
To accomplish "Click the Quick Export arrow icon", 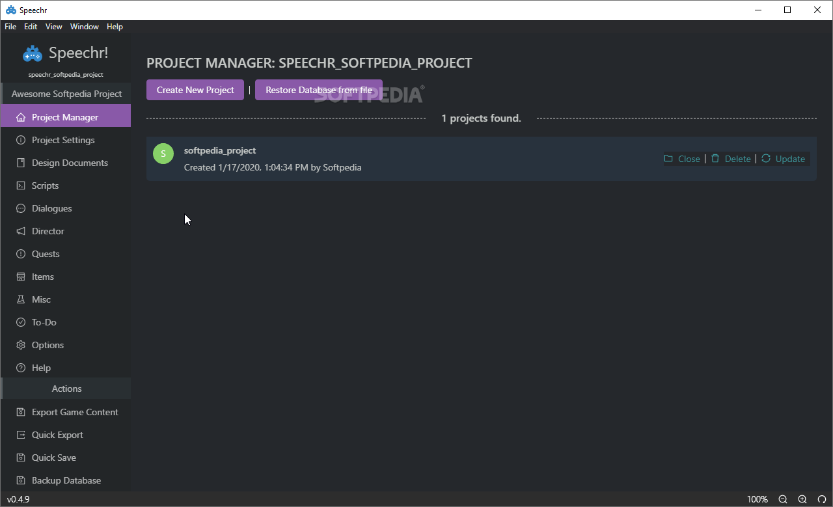I will 21,435.
